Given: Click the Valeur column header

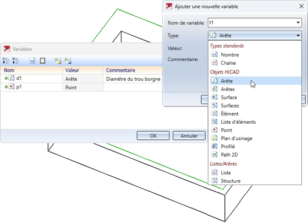Looking at the screenshot, I should click(x=82, y=70).
